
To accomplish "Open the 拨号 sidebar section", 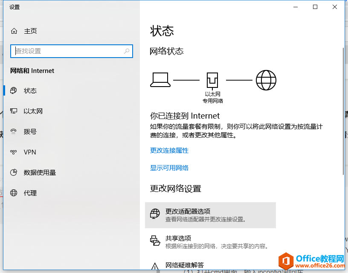I will [x=30, y=132].
